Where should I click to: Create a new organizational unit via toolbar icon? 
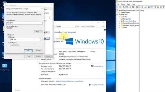tap(161, 7)
